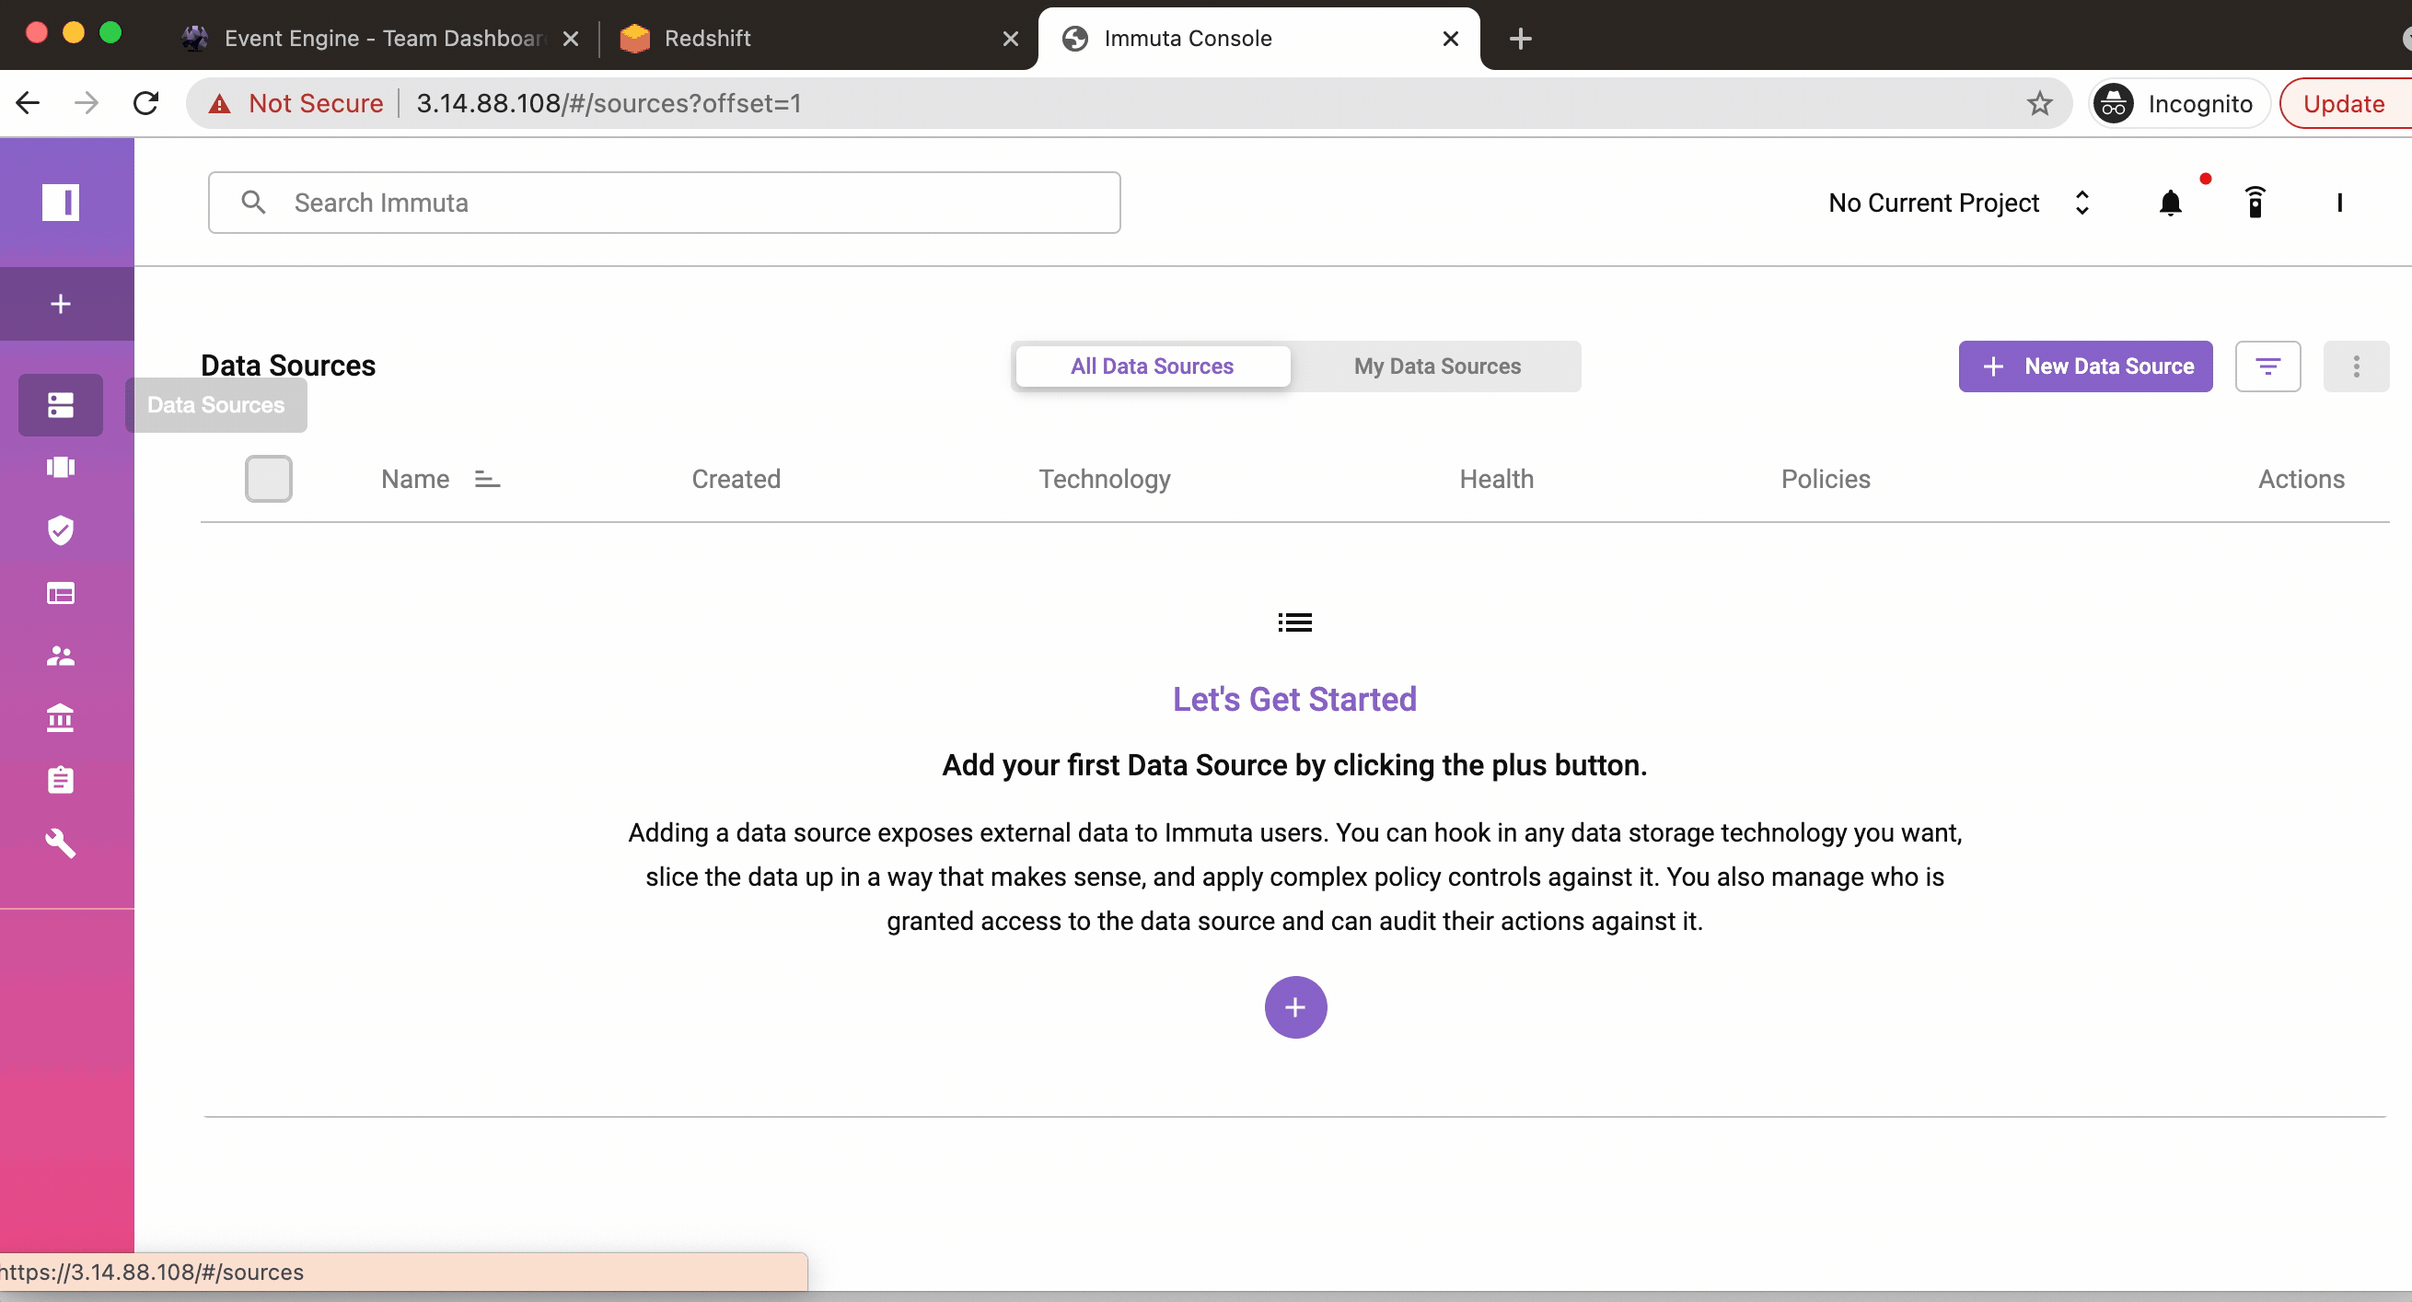The width and height of the screenshot is (2412, 1302).
Task: Open the plus create menu in the sidebar
Action: [x=61, y=304]
